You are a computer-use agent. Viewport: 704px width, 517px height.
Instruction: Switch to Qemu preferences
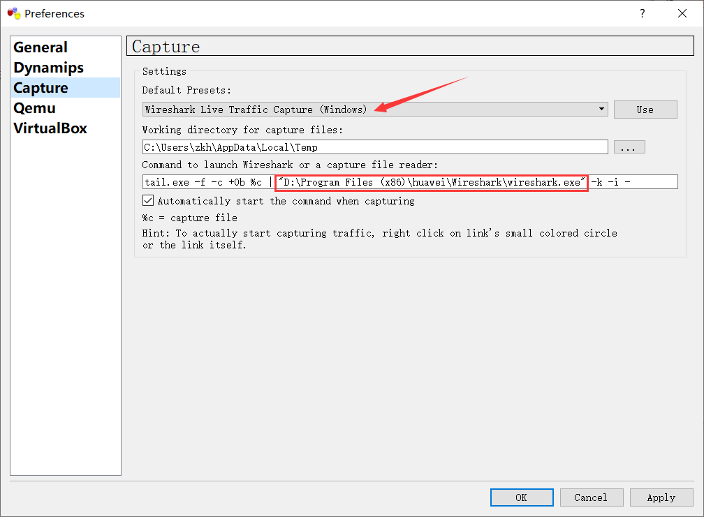(x=34, y=108)
